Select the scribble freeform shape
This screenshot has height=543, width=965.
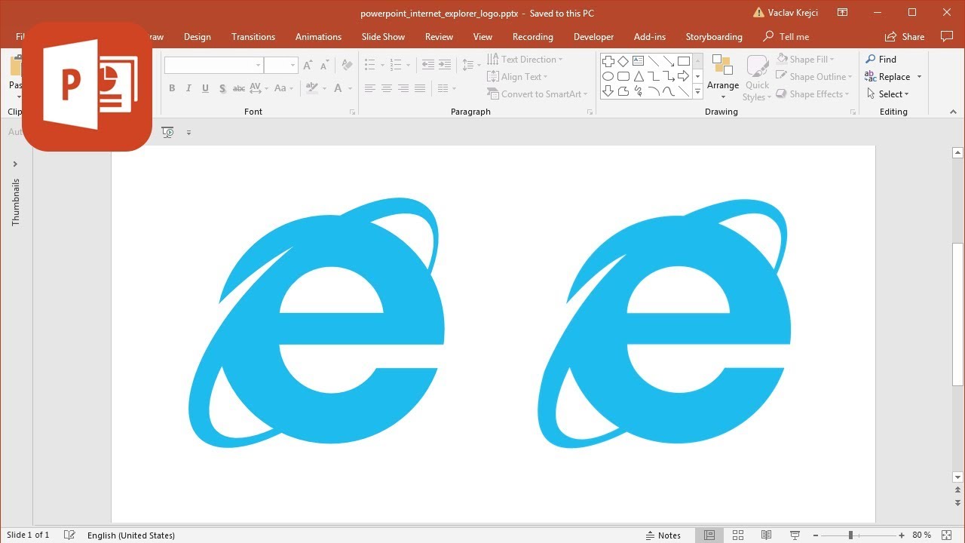pyautogui.click(x=638, y=91)
